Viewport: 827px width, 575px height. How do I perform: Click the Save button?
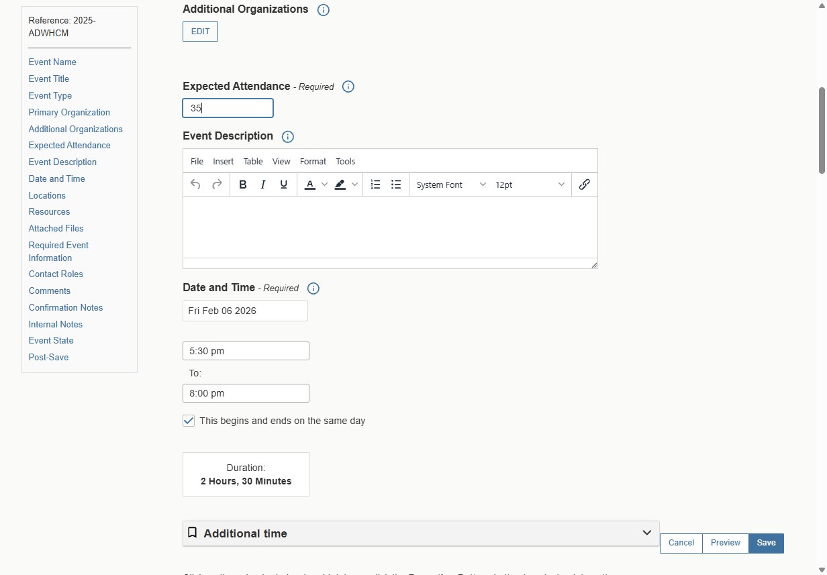click(766, 543)
